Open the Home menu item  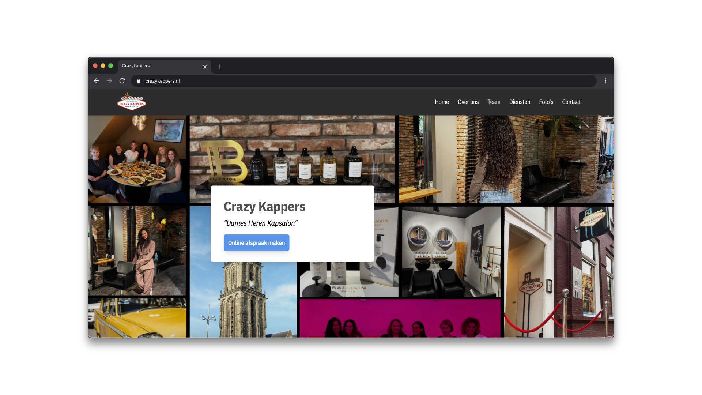(442, 102)
